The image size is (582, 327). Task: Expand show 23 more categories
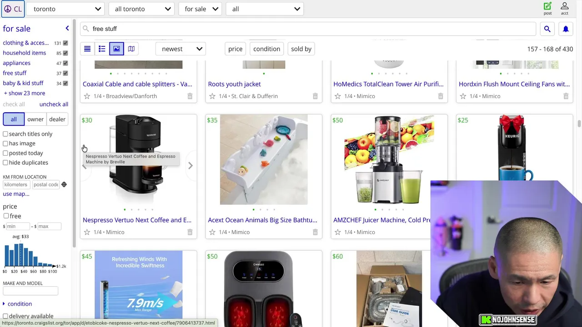pos(25,93)
